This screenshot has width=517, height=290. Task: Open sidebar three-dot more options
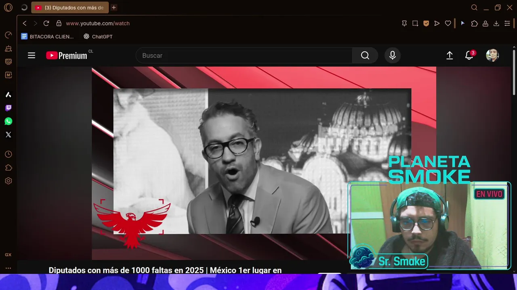pyautogui.click(x=8, y=268)
